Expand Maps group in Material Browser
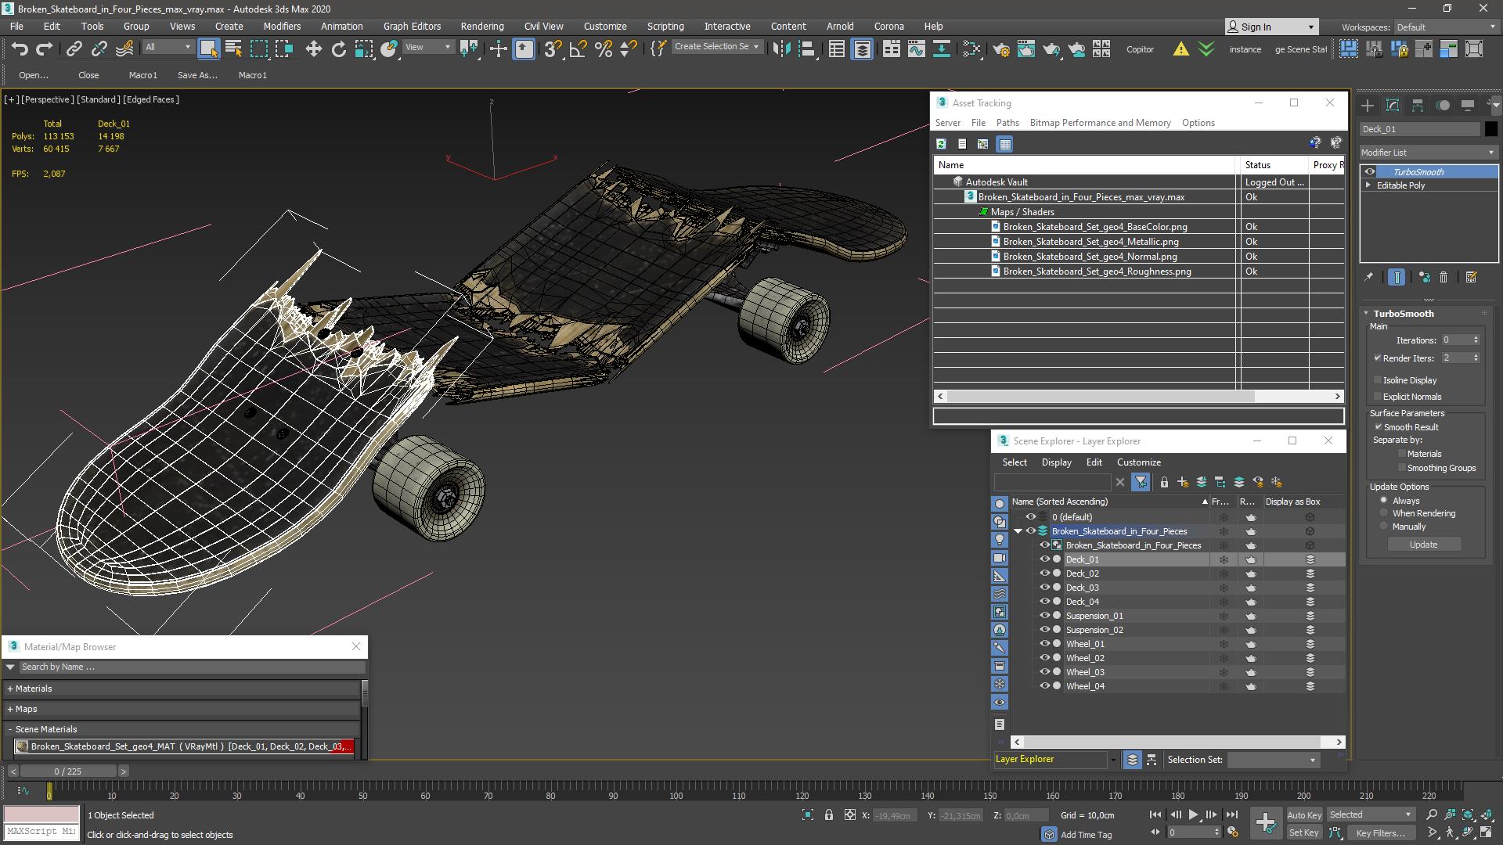The height and width of the screenshot is (845, 1503). (10, 710)
